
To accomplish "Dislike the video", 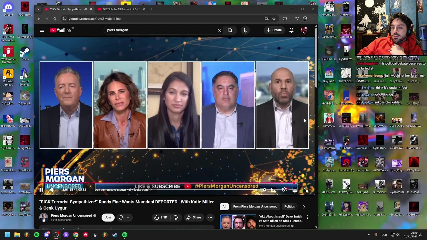I will pyautogui.click(x=176, y=217).
